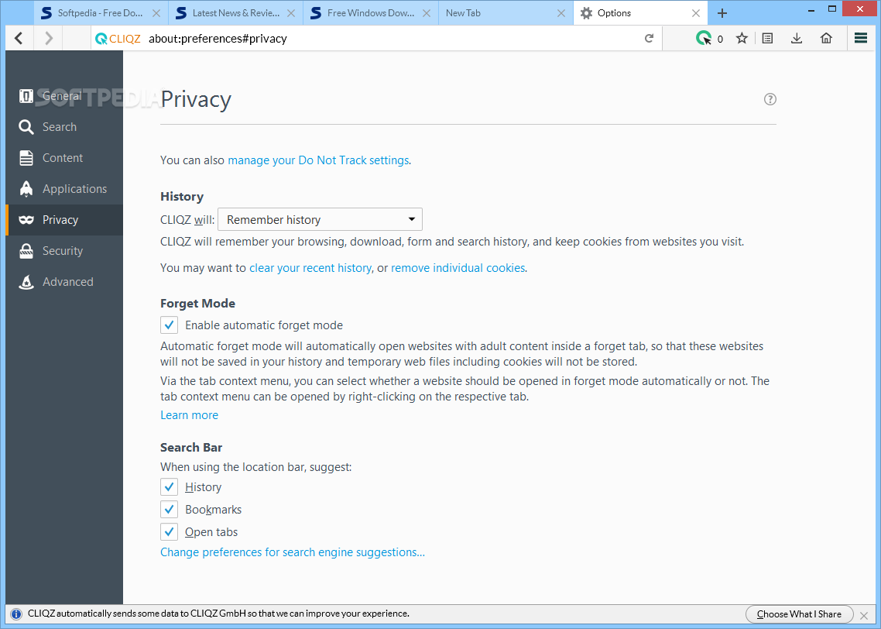Uncheck Open tabs suggestion checkbox
The height and width of the screenshot is (629, 881).
click(x=169, y=531)
